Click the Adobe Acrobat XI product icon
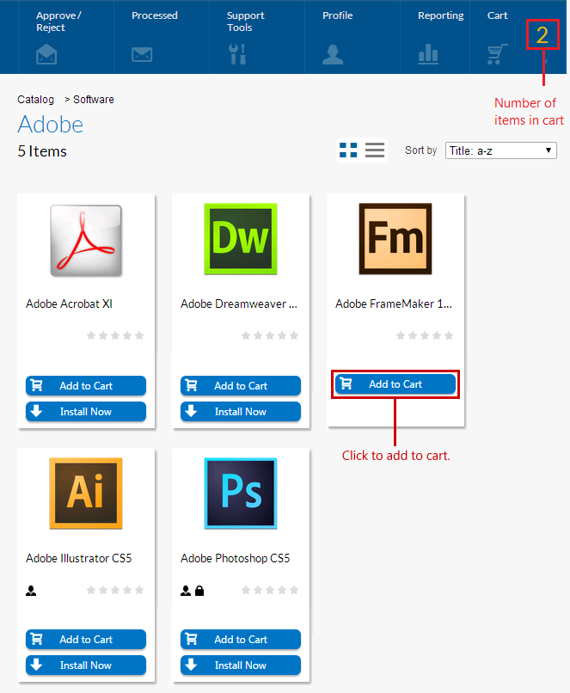 tap(86, 240)
